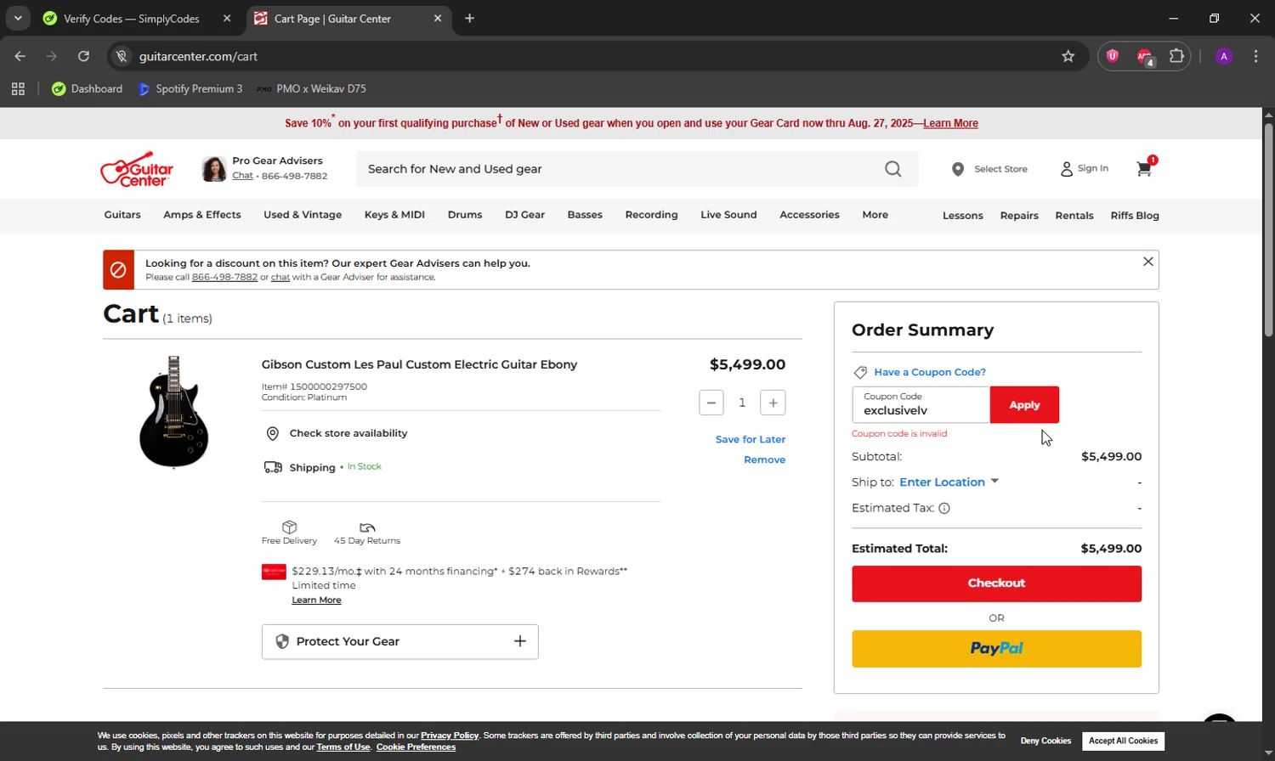Close the discount notice banner
Screen dimensions: 1275x761
(1147, 262)
